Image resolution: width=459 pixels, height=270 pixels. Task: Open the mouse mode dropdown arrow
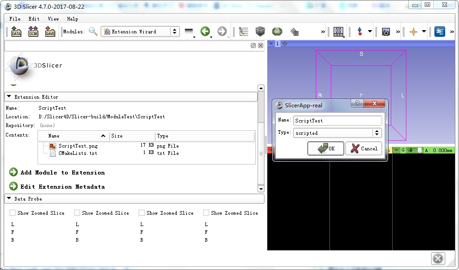coord(370,32)
